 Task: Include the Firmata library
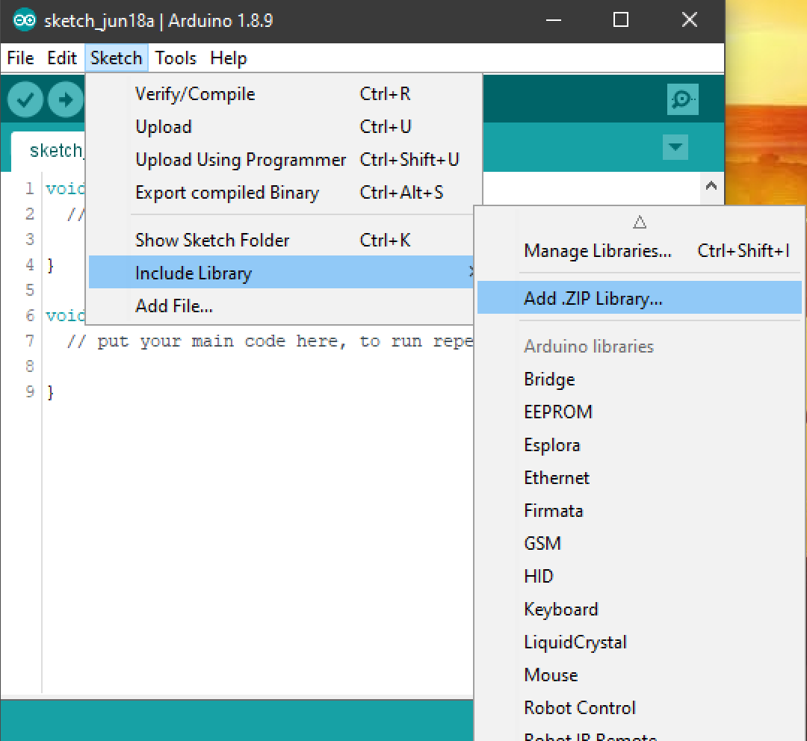pyautogui.click(x=639, y=511)
